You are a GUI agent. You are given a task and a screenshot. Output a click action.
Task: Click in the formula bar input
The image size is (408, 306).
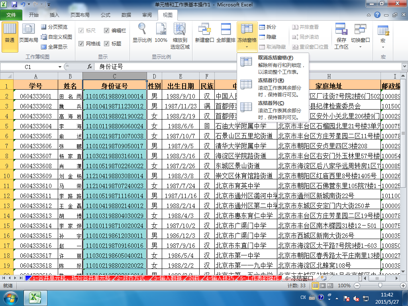(247, 67)
